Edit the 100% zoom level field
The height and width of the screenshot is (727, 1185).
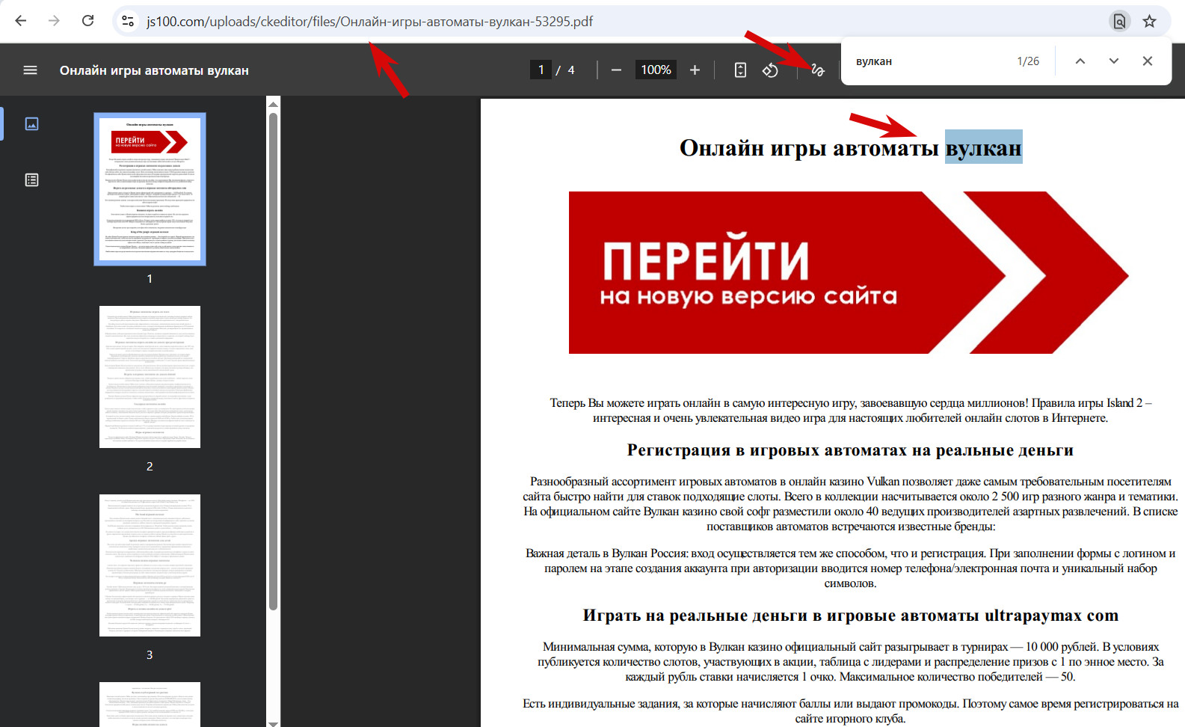point(656,70)
